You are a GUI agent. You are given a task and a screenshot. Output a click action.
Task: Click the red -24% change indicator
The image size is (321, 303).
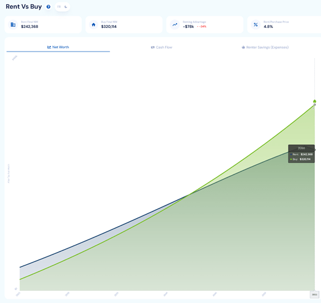pos(201,27)
